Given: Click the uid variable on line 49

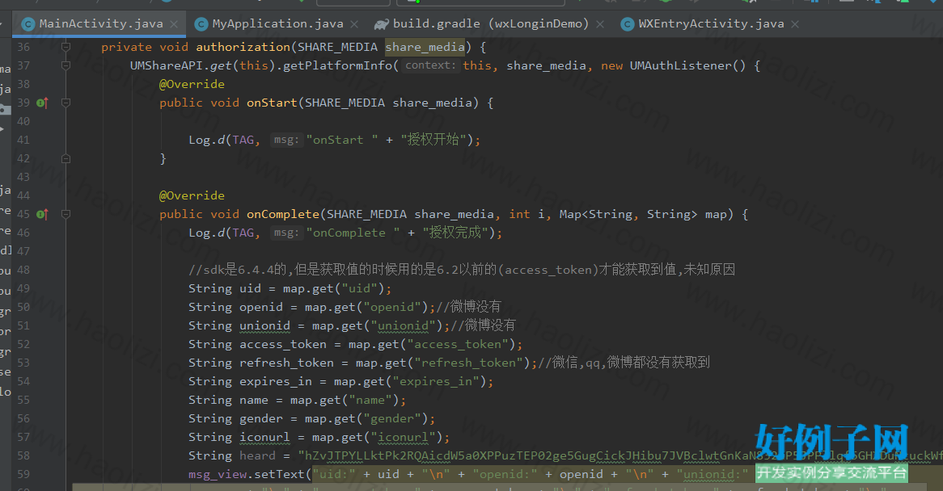Looking at the screenshot, I should click(x=250, y=289).
